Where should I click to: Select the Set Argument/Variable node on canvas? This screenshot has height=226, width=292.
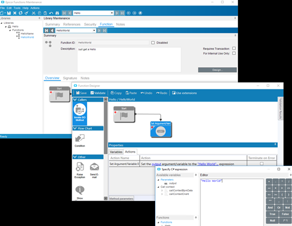point(161,129)
